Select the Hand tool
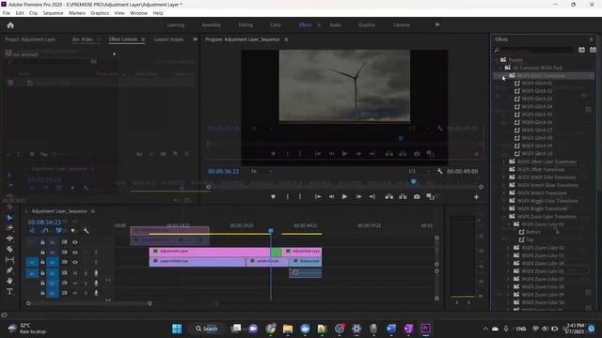The image size is (602, 338). (10, 281)
